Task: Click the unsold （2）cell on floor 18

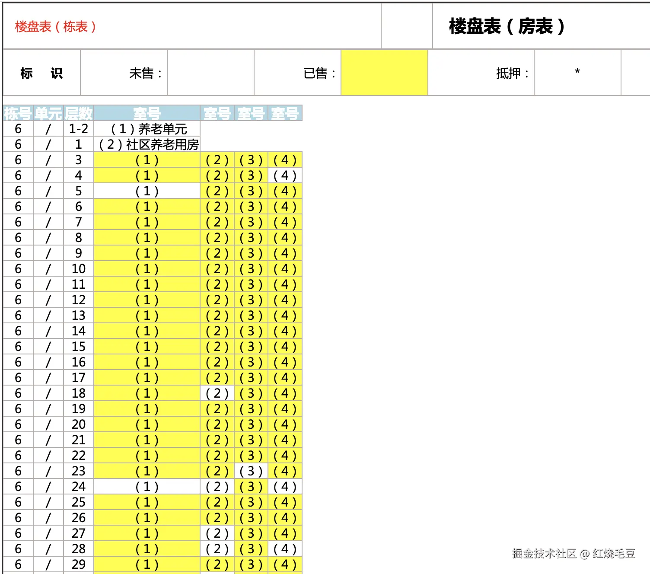Action: coord(217,393)
